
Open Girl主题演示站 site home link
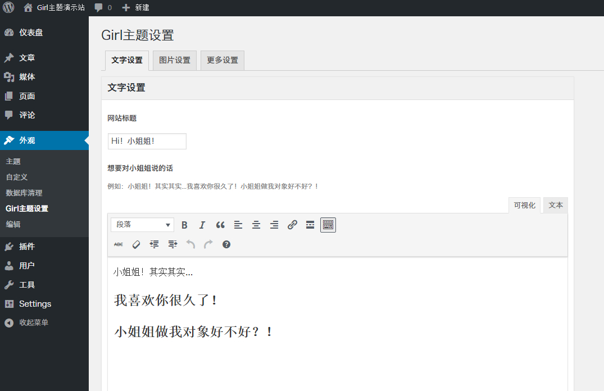55,7
